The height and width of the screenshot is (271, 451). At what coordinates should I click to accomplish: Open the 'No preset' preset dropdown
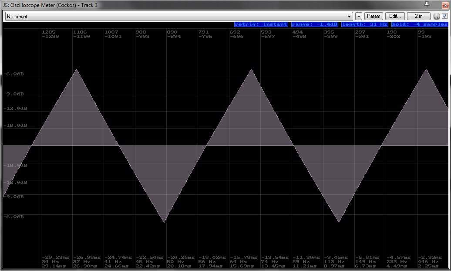point(179,17)
